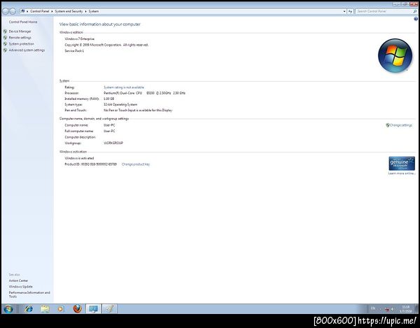Click the 'WORKGROUP' value
The height and width of the screenshot is (328, 420).
point(113,143)
